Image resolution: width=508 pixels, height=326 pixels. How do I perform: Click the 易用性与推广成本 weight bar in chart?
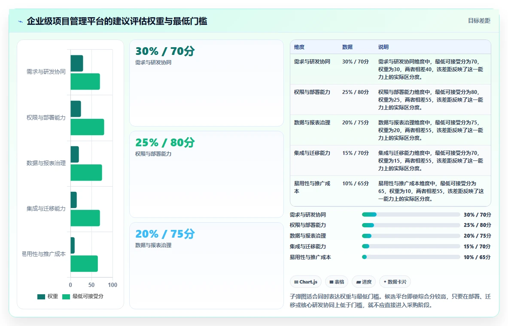(73, 245)
